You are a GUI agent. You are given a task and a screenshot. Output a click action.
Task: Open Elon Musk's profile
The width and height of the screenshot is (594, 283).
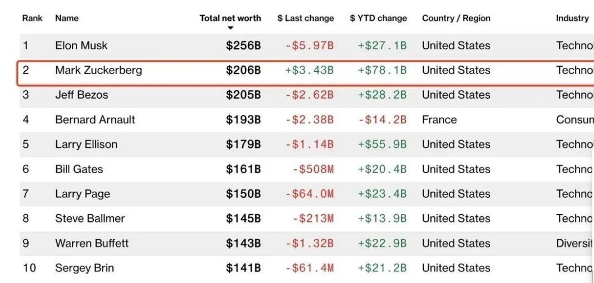pos(81,45)
